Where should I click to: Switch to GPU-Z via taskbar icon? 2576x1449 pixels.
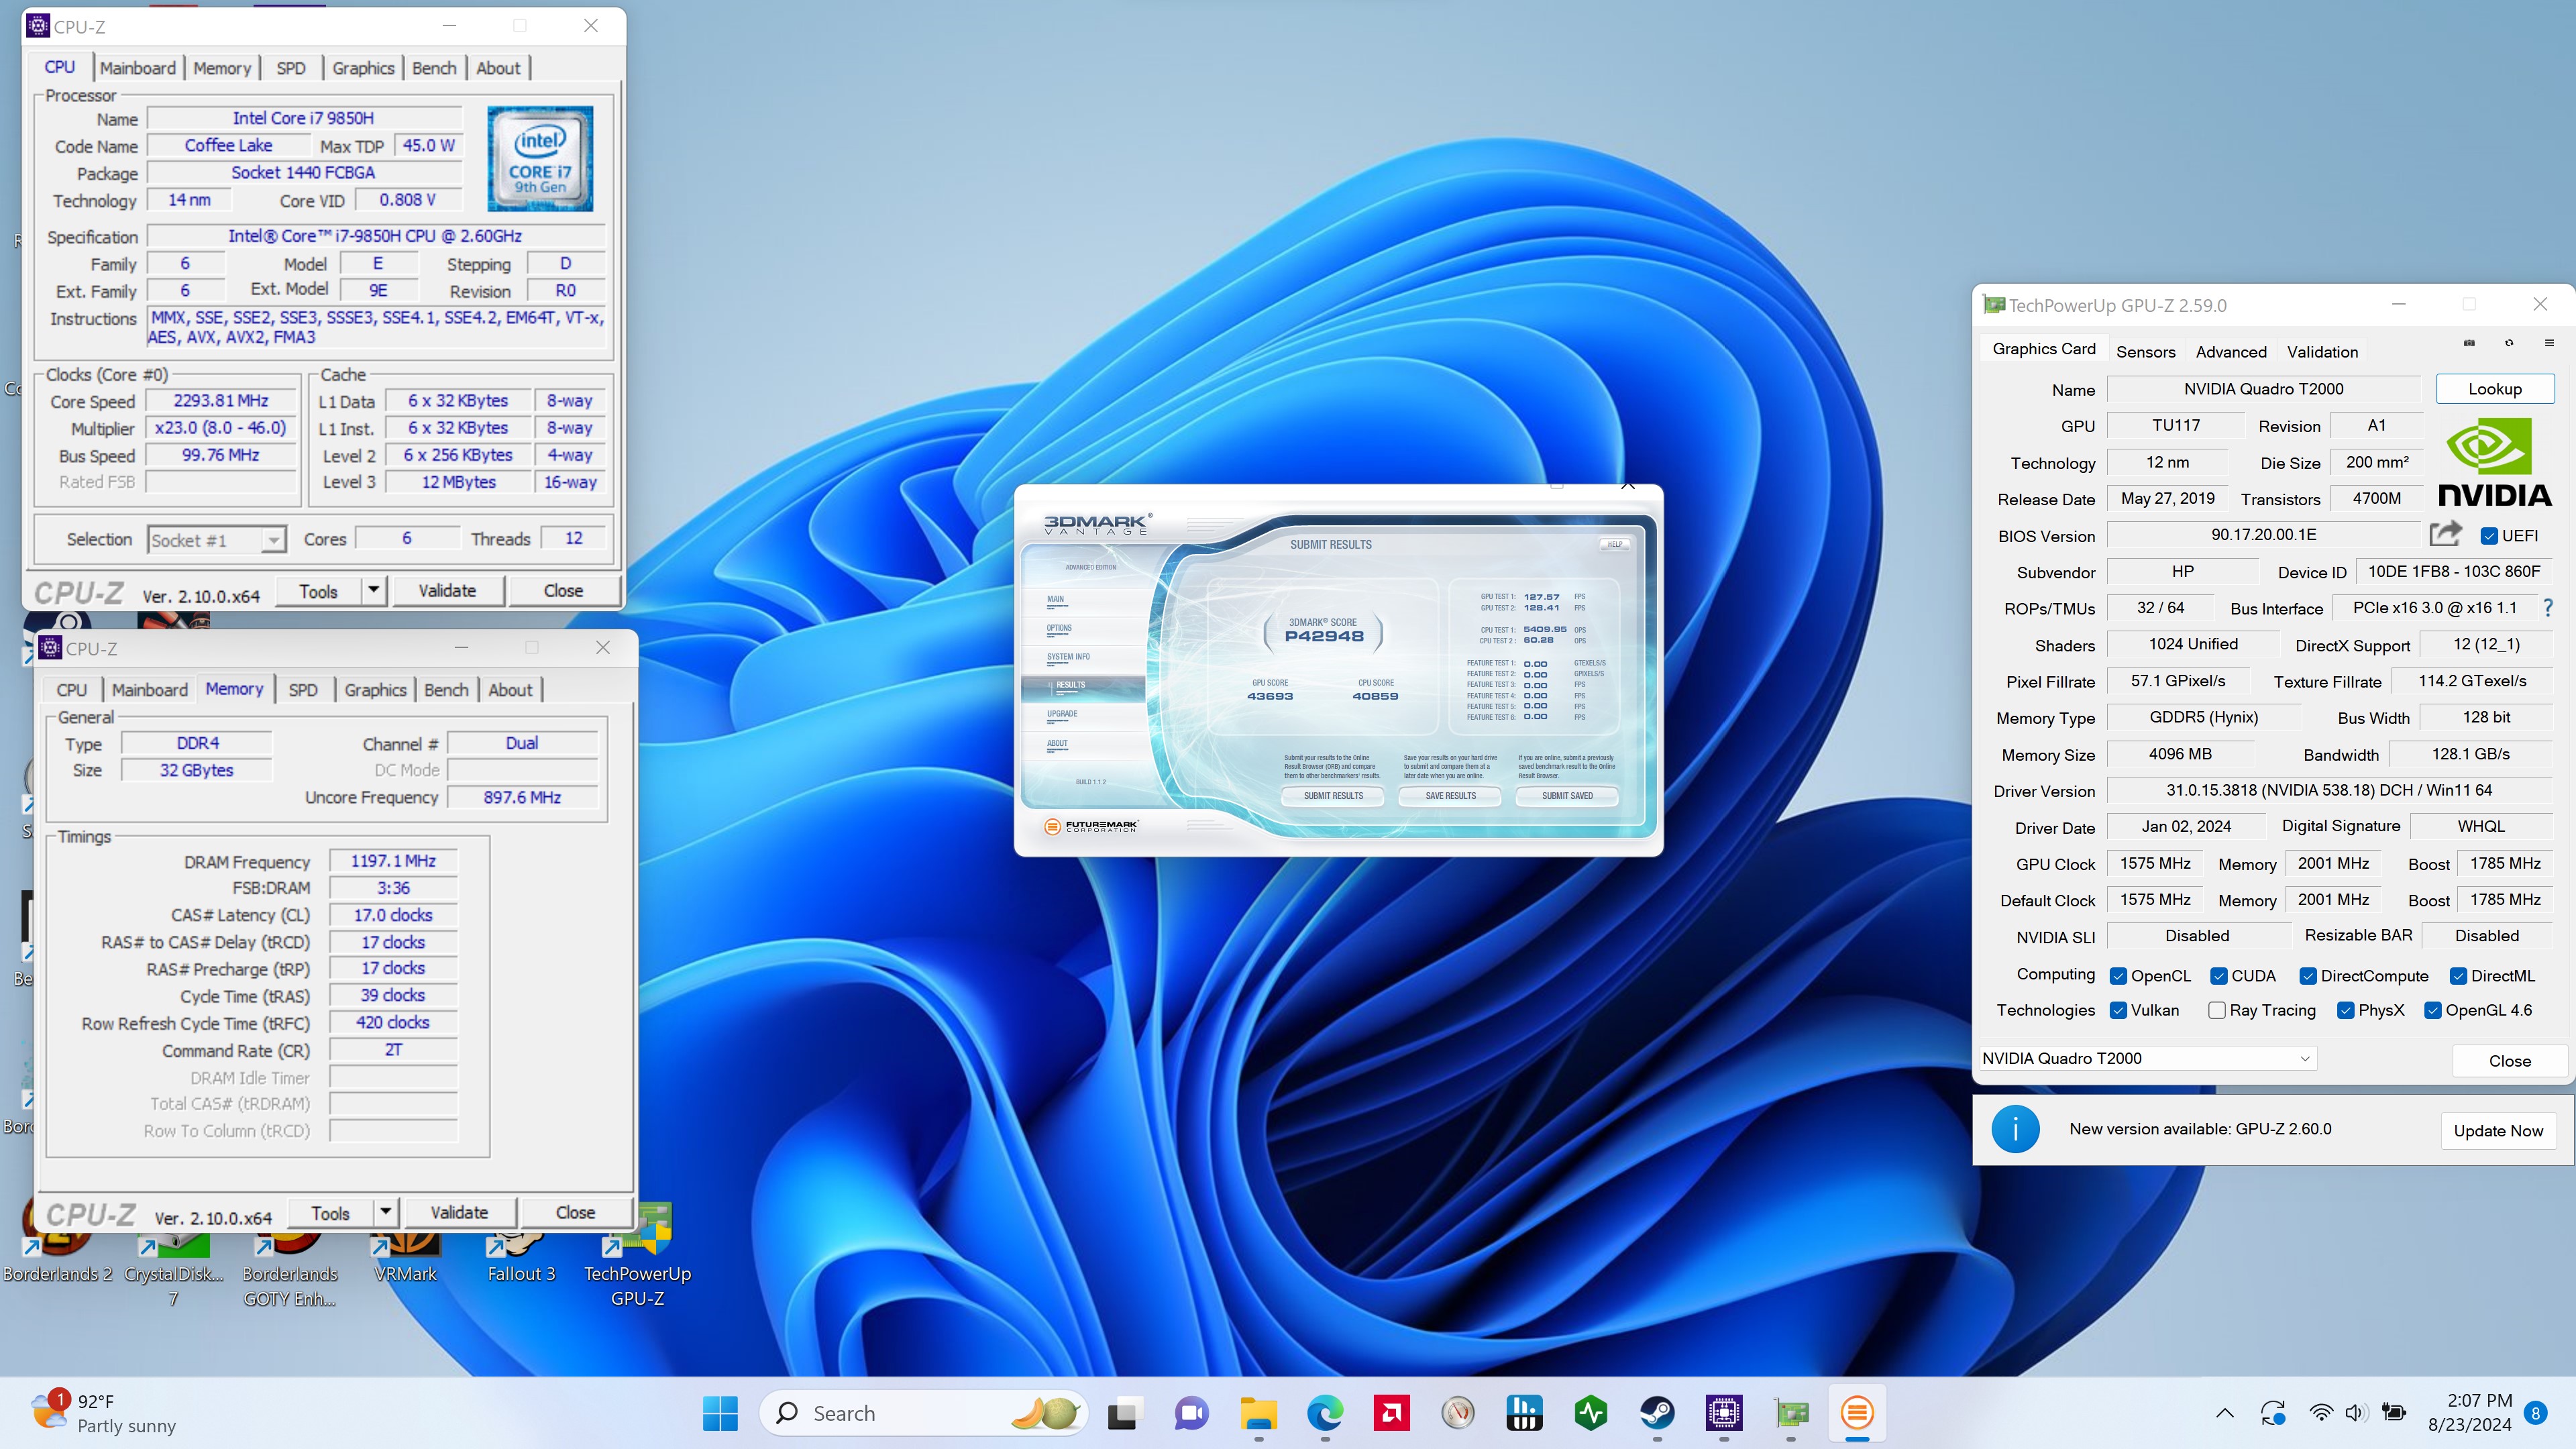click(1791, 1413)
